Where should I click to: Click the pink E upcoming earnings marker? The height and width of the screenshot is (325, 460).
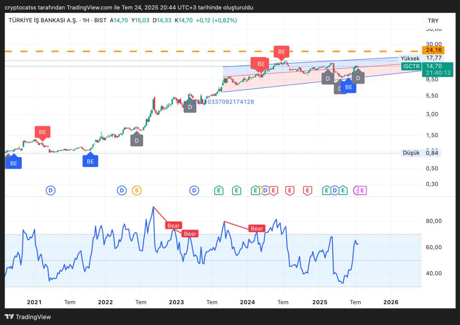(x=362, y=190)
